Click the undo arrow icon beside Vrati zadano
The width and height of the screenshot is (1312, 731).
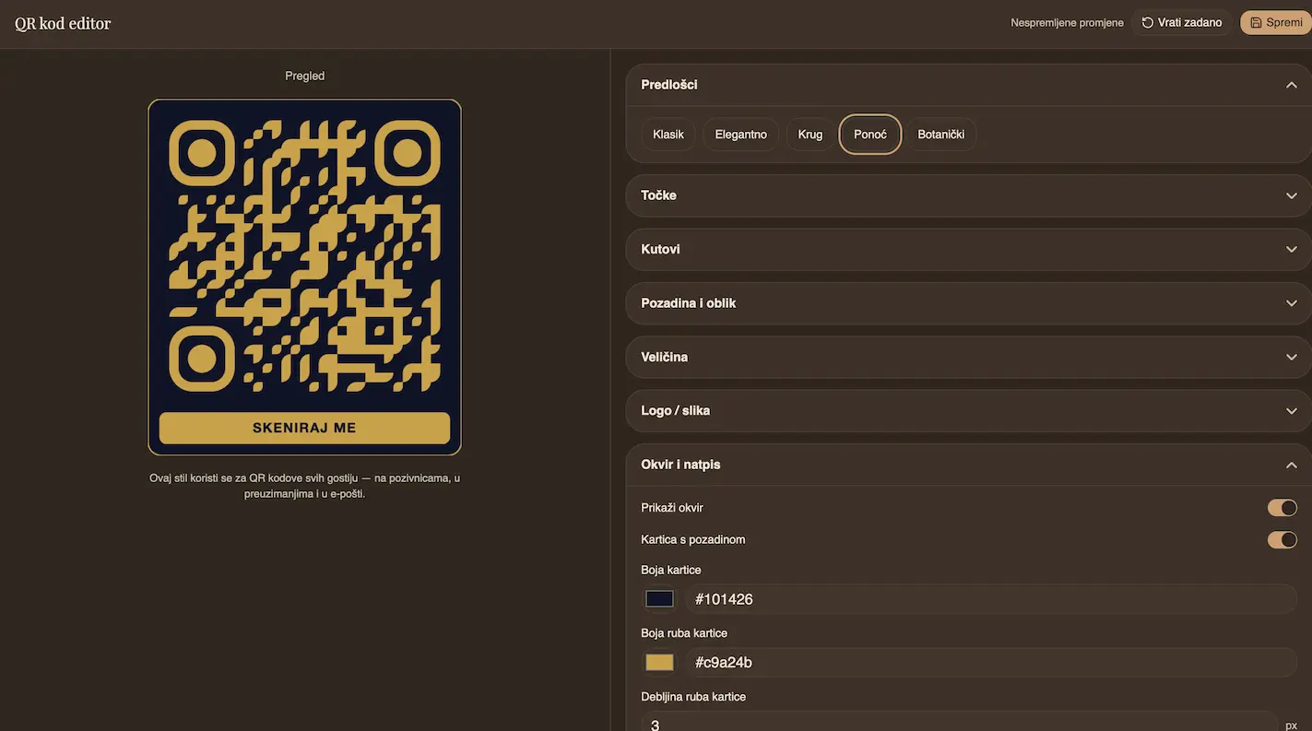[1148, 23]
